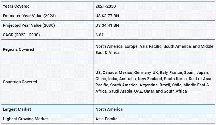
Task: Click the Highest Growing Market label
Action: [25, 119]
